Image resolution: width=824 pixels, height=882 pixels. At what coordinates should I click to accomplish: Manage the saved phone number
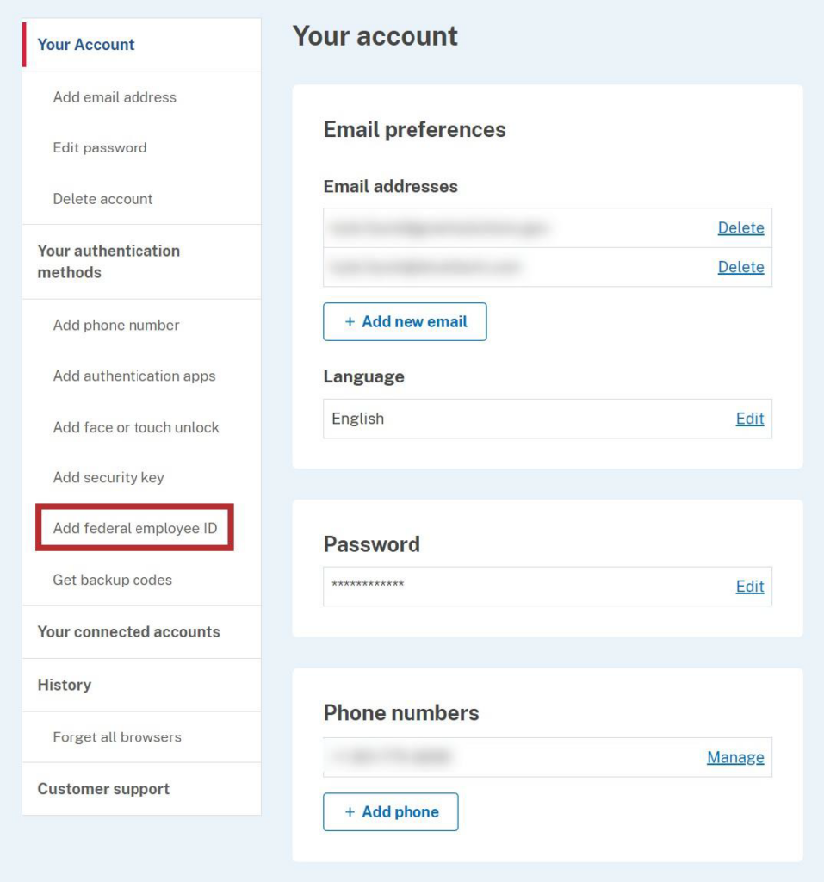pos(735,757)
